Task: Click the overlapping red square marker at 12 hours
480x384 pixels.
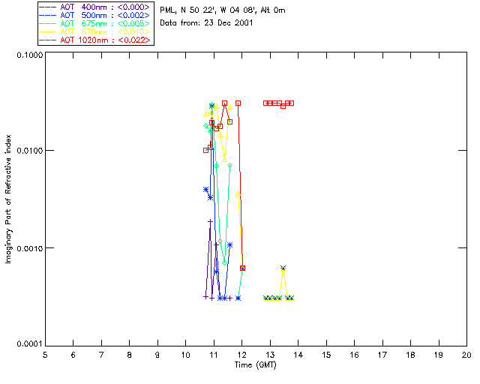Action: click(242, 268)
